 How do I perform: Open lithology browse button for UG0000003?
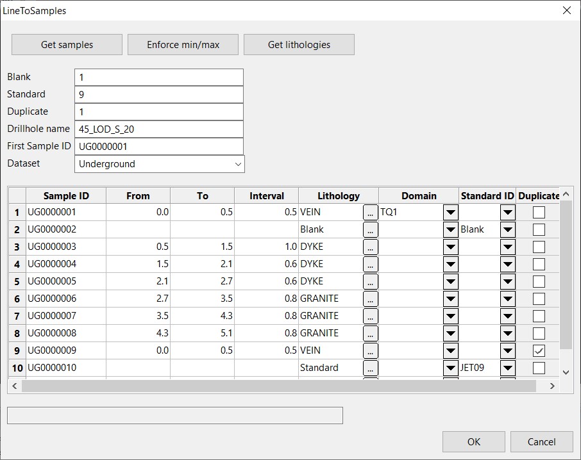tap(370, 247)
